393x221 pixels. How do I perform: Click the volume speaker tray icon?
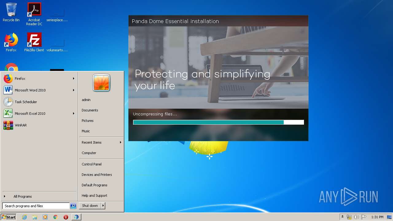tap(356, 217)
